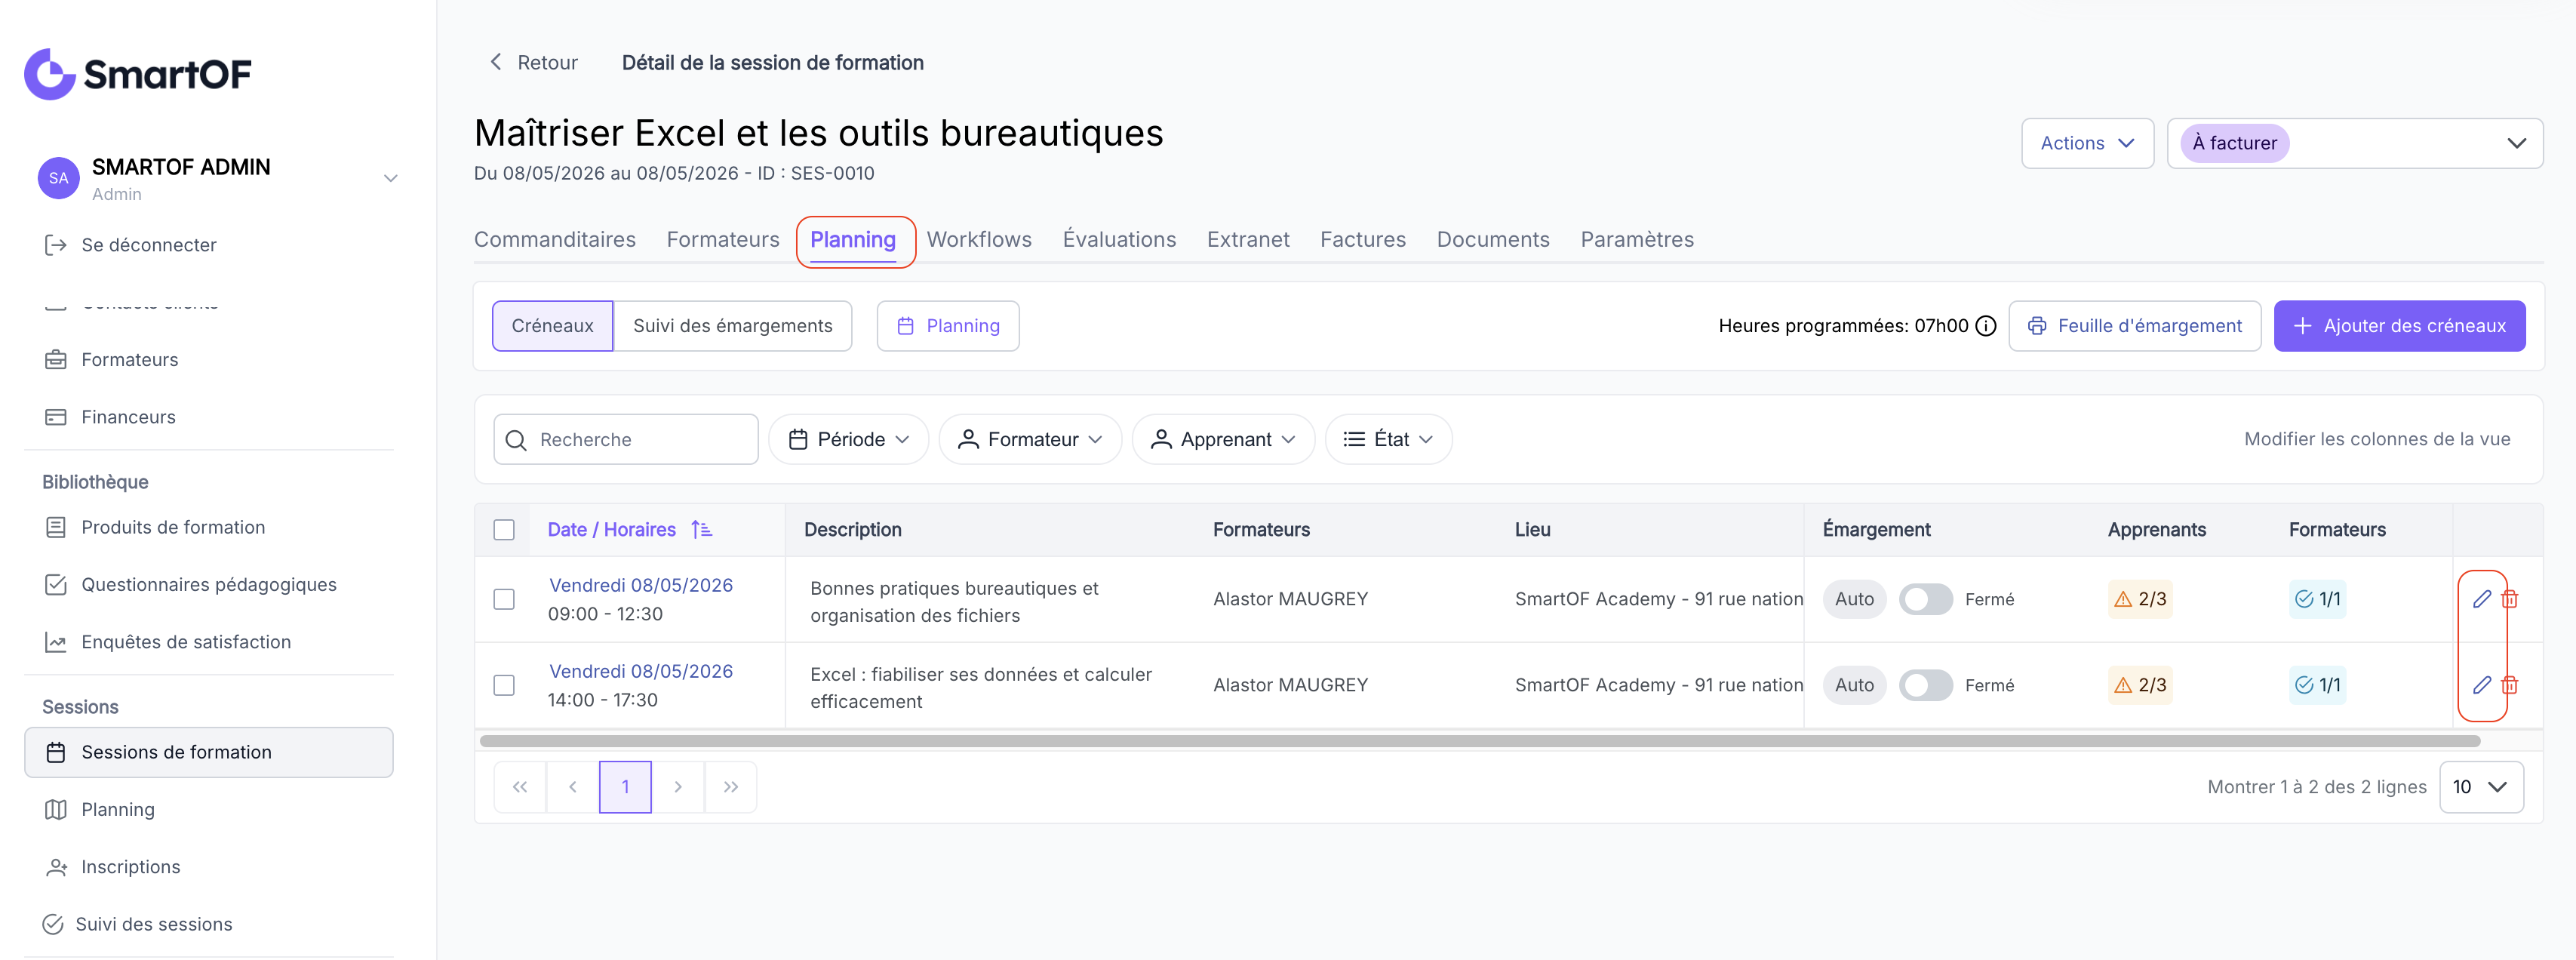
Task: Open Questionnaires pédagogiques in the sidebar
Action: tap(208, 585)
